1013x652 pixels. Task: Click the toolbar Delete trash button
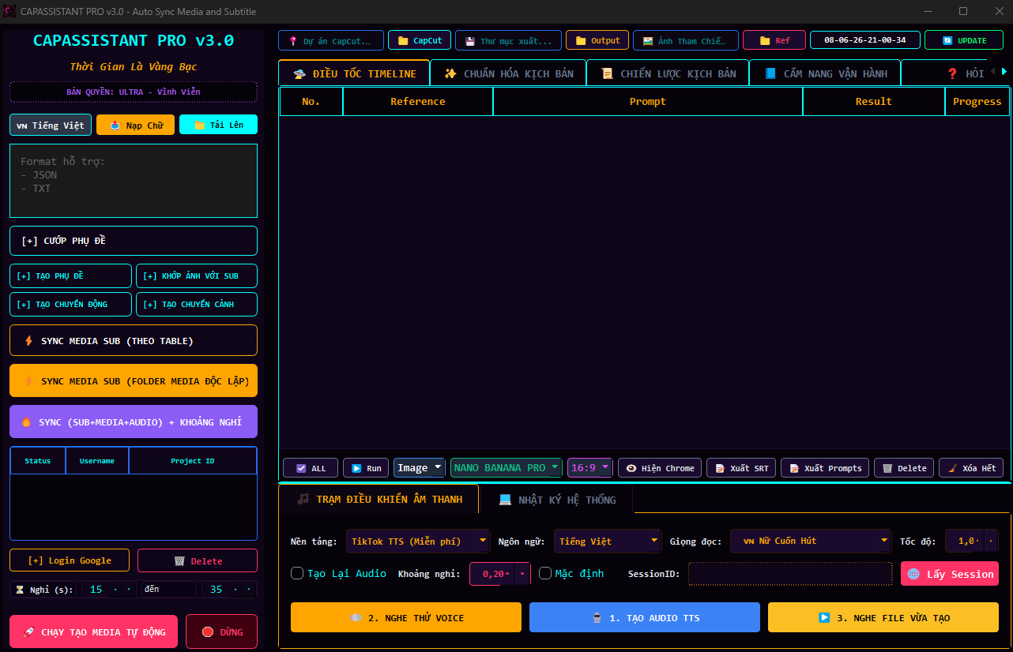(x=904, y=468)
